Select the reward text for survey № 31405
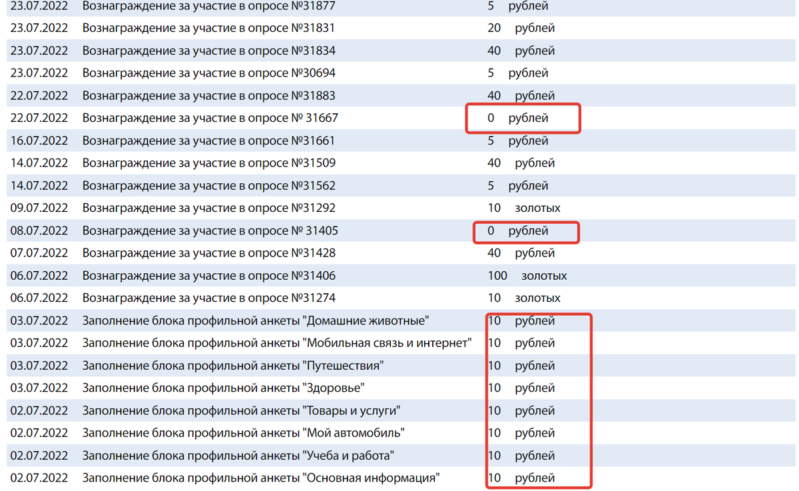 210,231
